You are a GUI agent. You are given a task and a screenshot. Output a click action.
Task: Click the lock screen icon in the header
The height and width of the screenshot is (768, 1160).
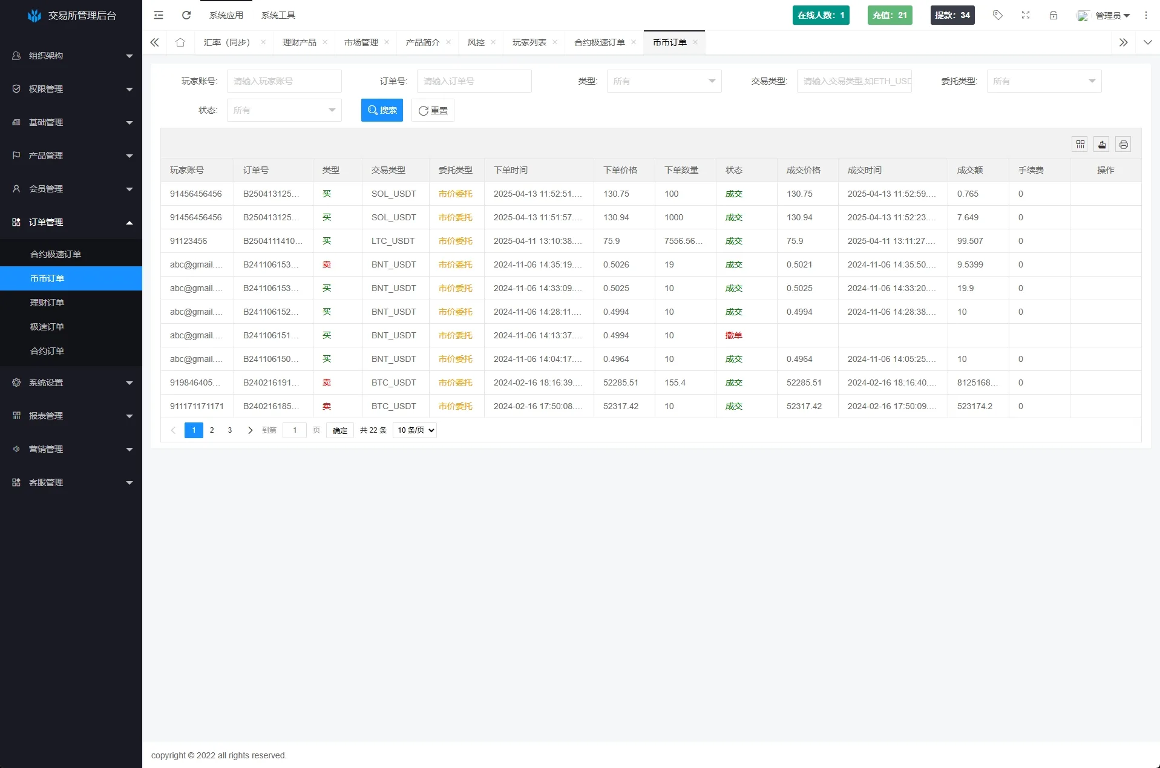coord(1053,15)
